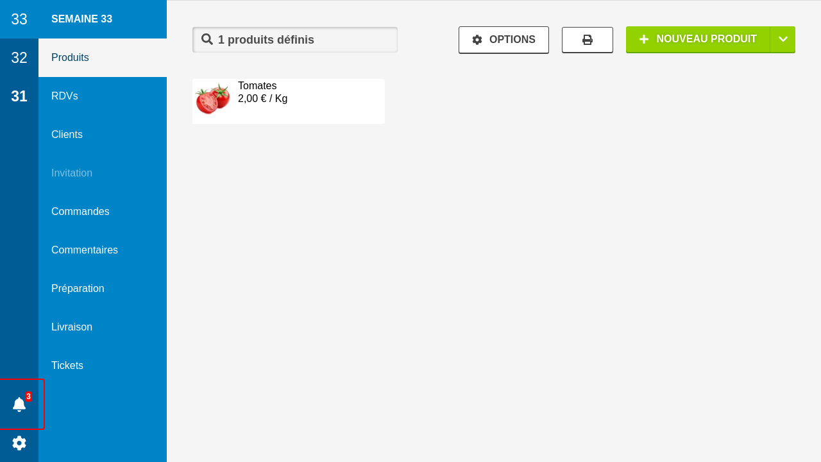Image resolution: width=821 pixels, height=462 pixels.
Task: Switch to week 32
Action: coord(19,58)
